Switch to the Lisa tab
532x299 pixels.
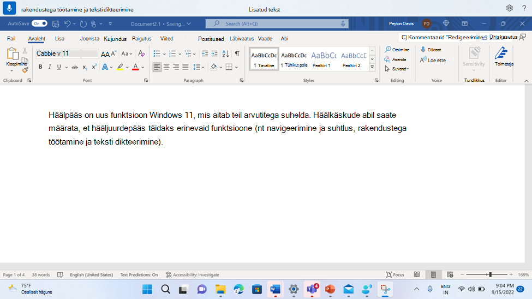[x=59, y=39]
